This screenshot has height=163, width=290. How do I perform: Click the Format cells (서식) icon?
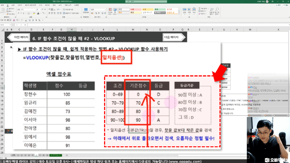point(194,9)
